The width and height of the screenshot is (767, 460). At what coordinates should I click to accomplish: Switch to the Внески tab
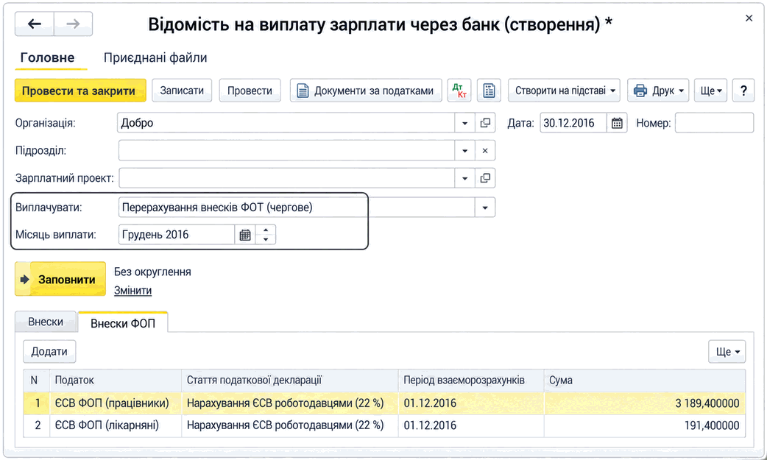(46, 322)
